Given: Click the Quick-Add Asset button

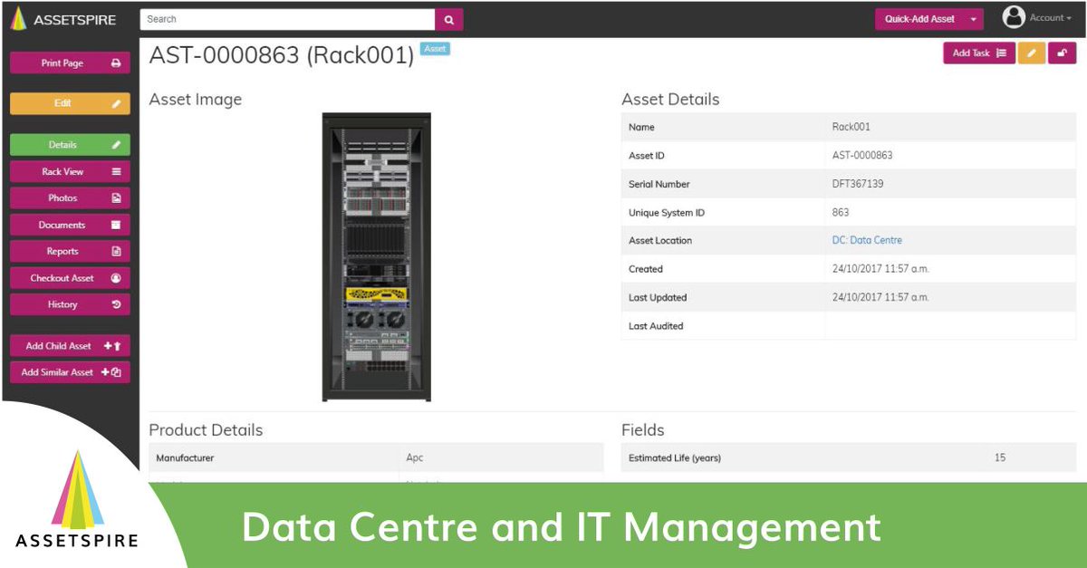Looking at the screenshot, I should (919, 19).
